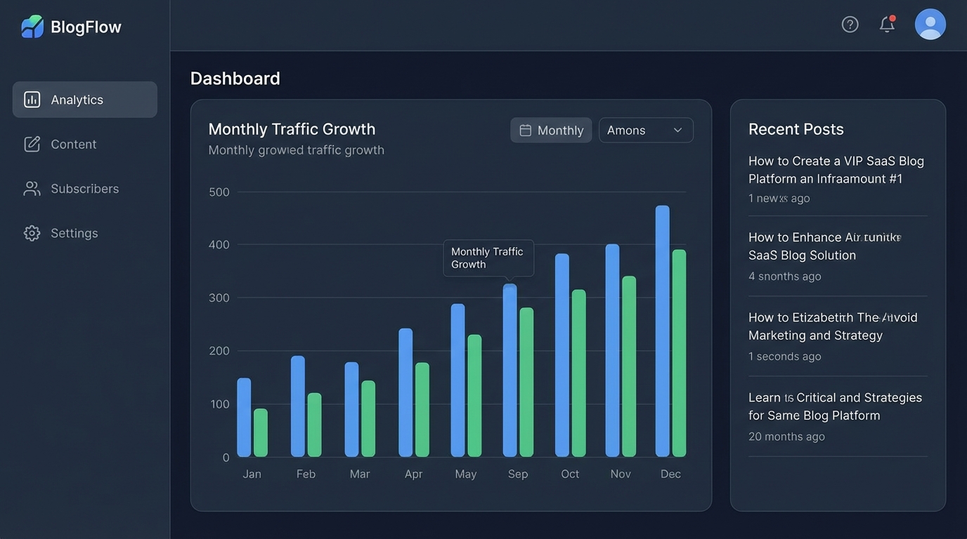Expand the Recent Posts panel
967x539 pixels.
[x=796, y=128]
